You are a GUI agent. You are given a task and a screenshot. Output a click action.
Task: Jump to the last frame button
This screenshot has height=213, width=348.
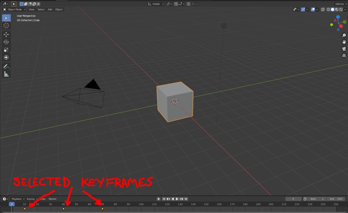pyautogui.click(x=186, y=199)
